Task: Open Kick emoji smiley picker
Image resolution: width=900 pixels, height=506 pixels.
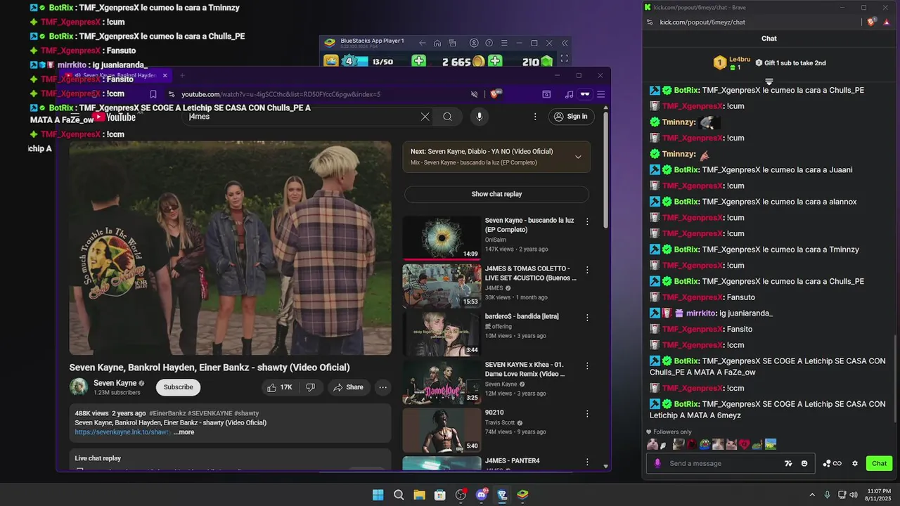Action: pyautogui.click(x=804, y=463)
